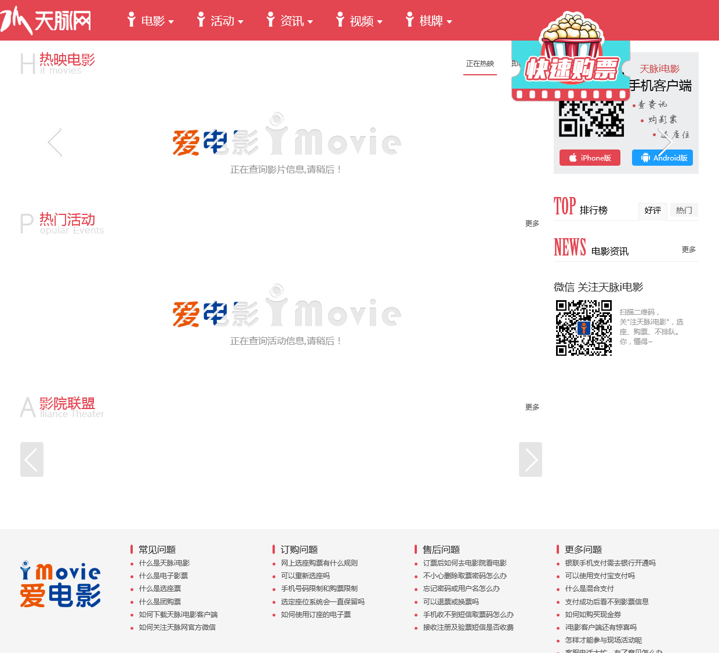Open FAQ 什么是电子影票
The height and width of the screenshot is (653, 719).
point(164,576)
